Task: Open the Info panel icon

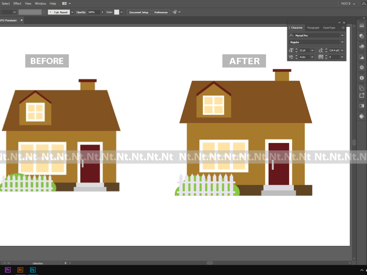Action: point(361,78)
